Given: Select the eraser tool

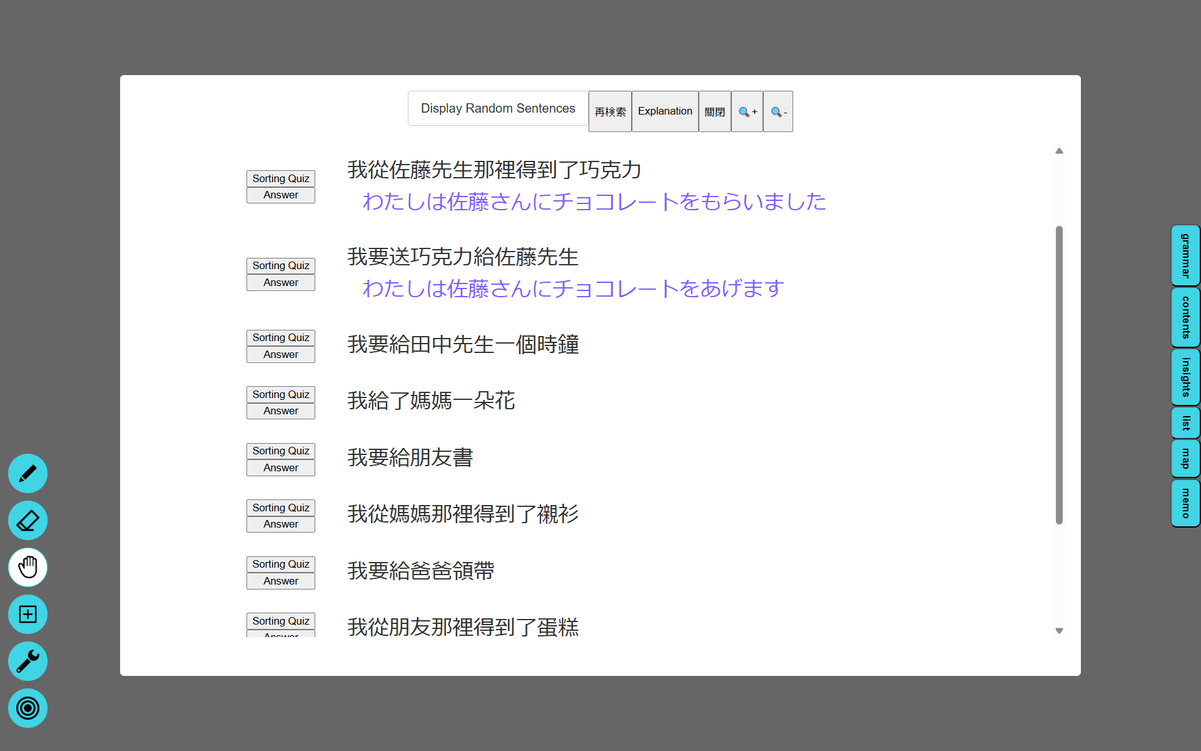Looking at the screenshot, I should (28, 521).
